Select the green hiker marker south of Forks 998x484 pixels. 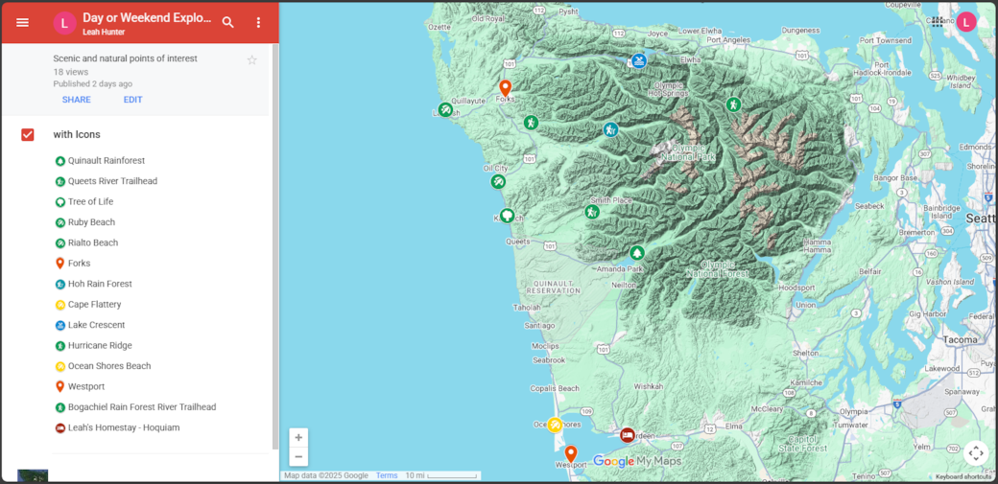pos(531,122)
